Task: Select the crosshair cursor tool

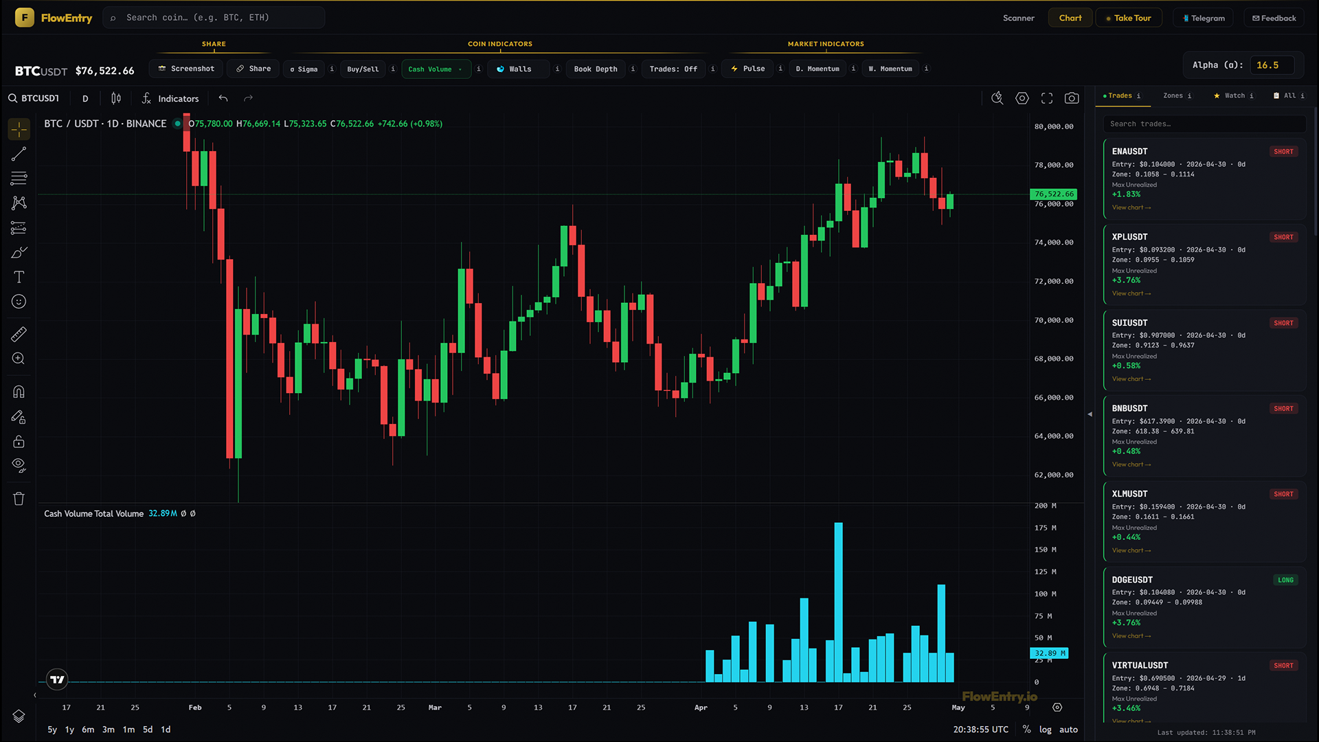Action: (x=19, y=129)
